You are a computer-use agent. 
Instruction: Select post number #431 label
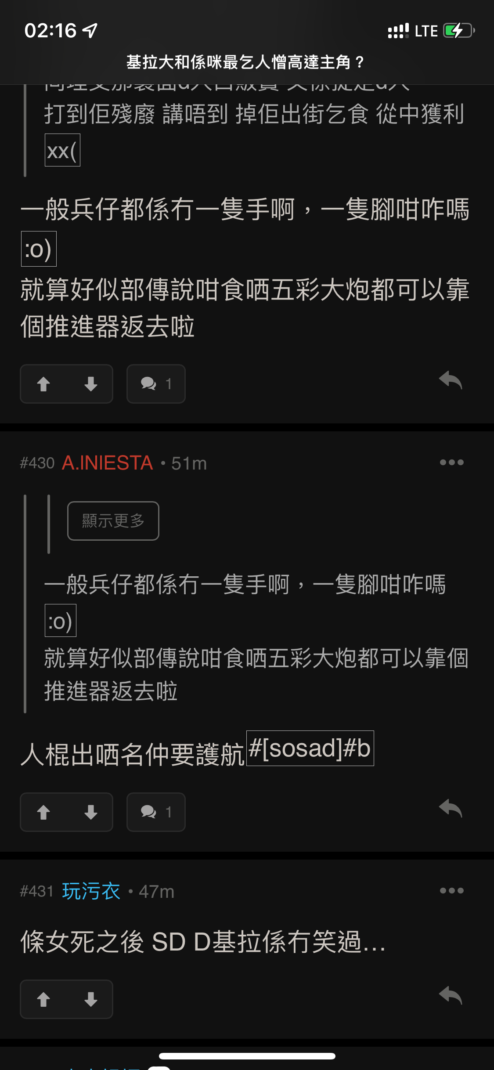[x=36, y=891]
